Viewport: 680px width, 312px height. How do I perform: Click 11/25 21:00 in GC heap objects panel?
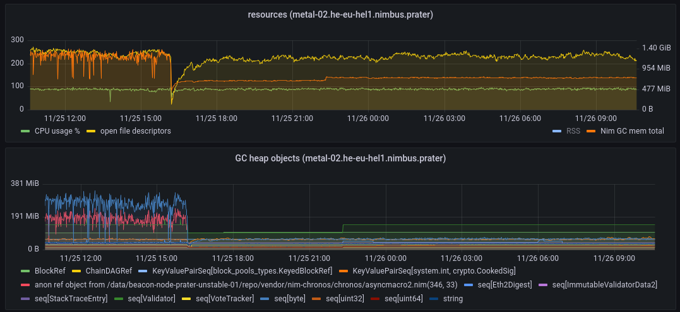click(309, 258)
